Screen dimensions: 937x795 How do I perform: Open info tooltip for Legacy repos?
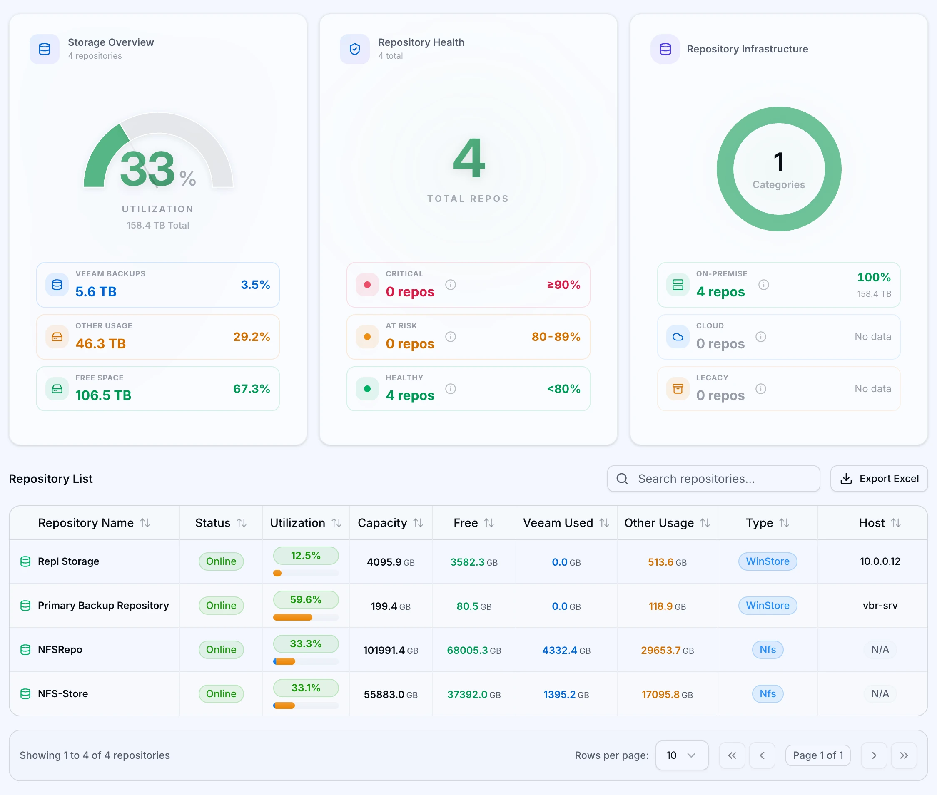coord(761,388)
